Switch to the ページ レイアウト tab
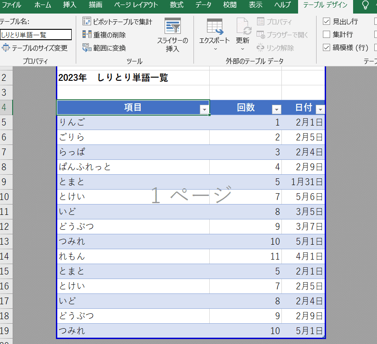Viewport: 377px width, 344px height. tap(136, 5)
